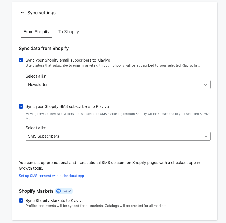
Task: Open Set up SMS consent link
Action: 51,176
